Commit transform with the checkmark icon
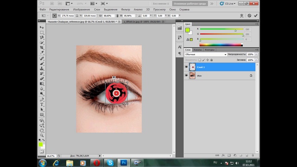This screenshot has height=167, width=297. pos(256,15)
